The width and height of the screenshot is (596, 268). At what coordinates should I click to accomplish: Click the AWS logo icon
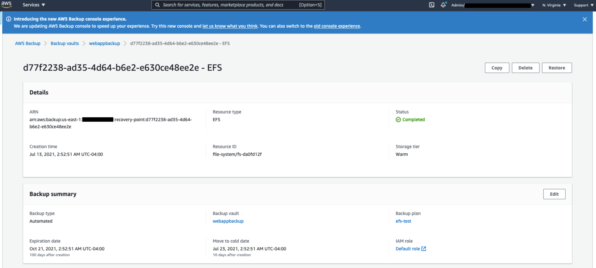coord(6,4)
